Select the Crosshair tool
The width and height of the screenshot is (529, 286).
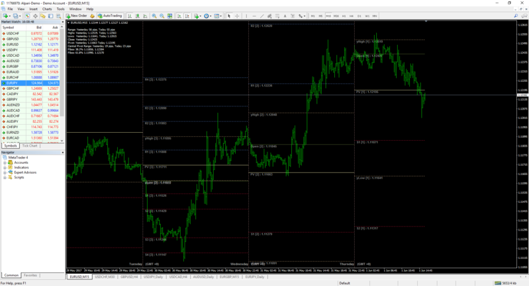pos(237,16)
